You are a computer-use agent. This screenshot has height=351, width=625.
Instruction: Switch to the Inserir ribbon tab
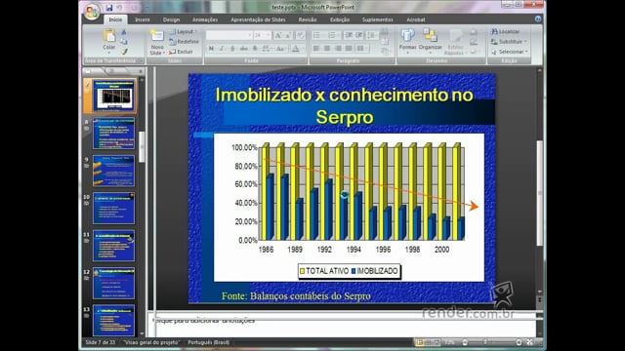(x=143, y=19)
